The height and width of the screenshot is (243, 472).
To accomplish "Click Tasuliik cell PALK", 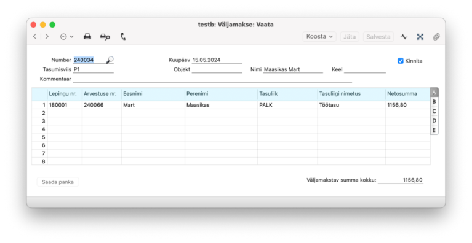I will pos(287,105).
